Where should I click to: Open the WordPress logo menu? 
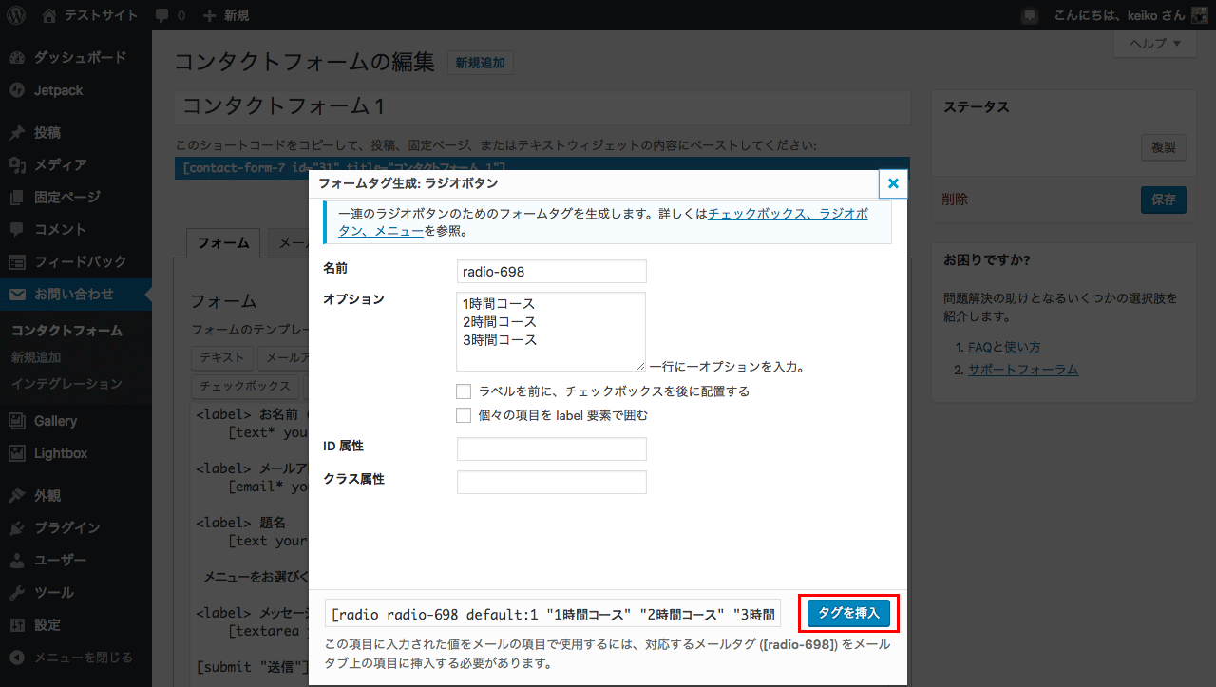pos(17,15)
